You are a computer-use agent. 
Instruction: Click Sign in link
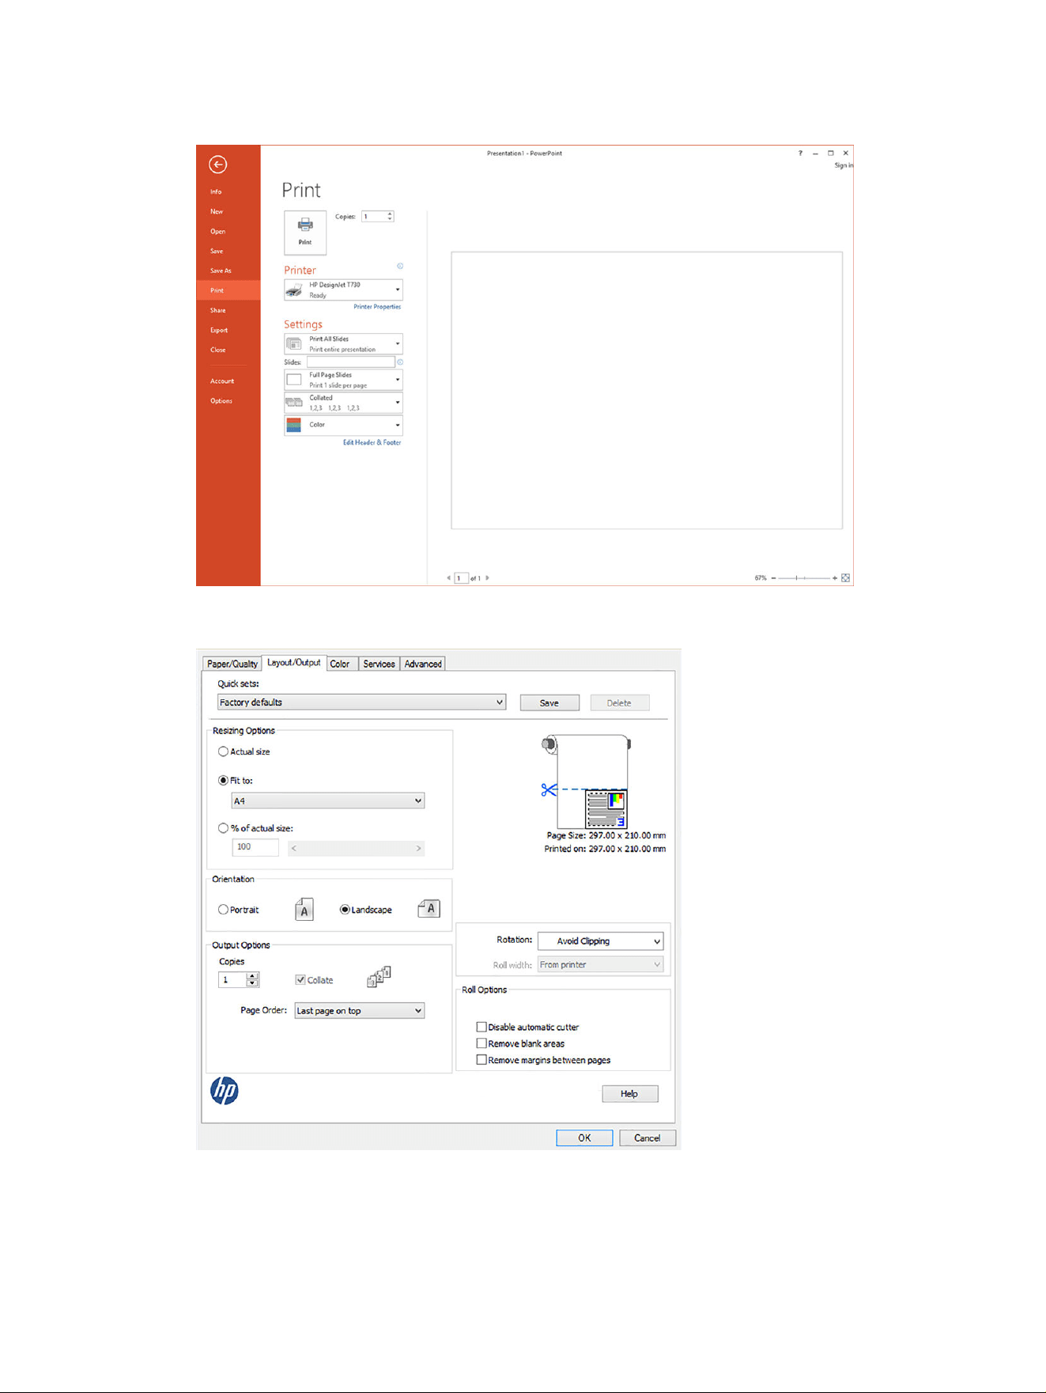coord(844,165)
